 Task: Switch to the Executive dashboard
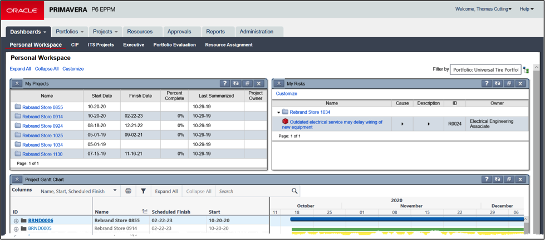coord(134,45)
